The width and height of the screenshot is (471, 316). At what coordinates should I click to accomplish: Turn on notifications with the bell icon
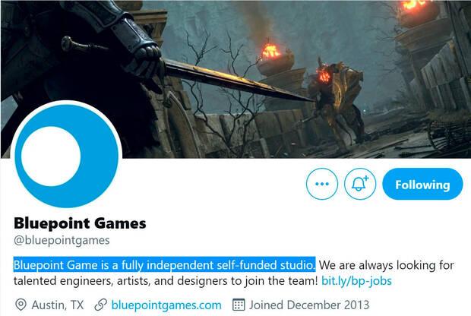pyautogui.click(x=360, y=184)
